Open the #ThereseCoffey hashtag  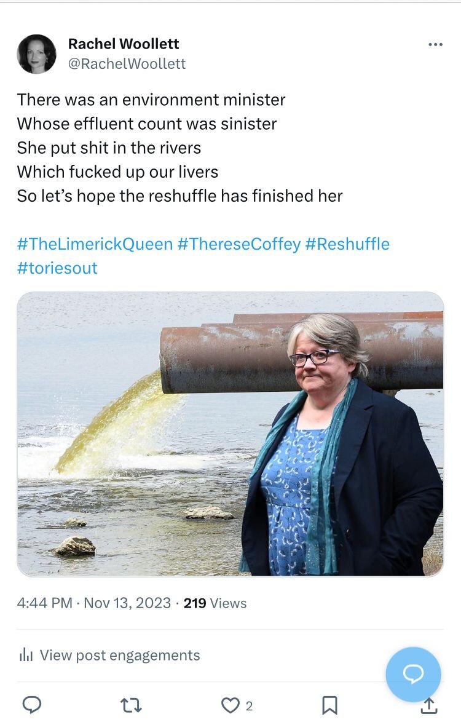point(238,244)
